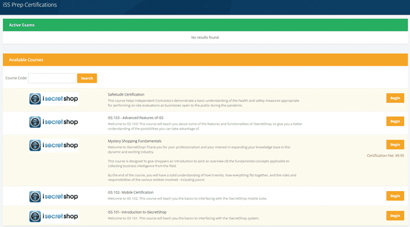
Task: Click the Available Courses orange header
Action: tap(205, 60)
